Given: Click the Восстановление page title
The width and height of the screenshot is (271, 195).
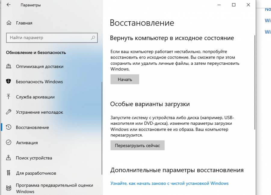Looking at the screenshot, I should (142, 23).
